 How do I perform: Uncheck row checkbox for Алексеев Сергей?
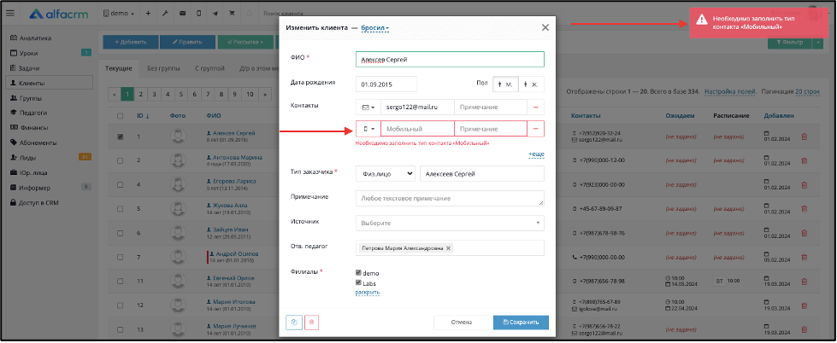(120, 137)
